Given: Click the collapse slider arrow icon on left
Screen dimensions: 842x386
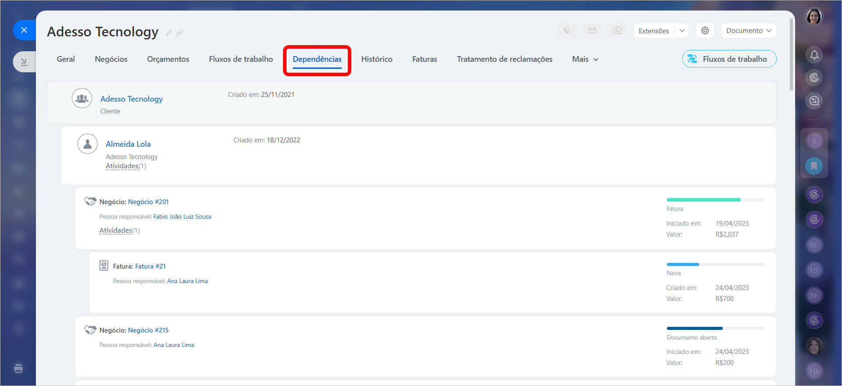Looking at the screenshot, I should [24, 62].
